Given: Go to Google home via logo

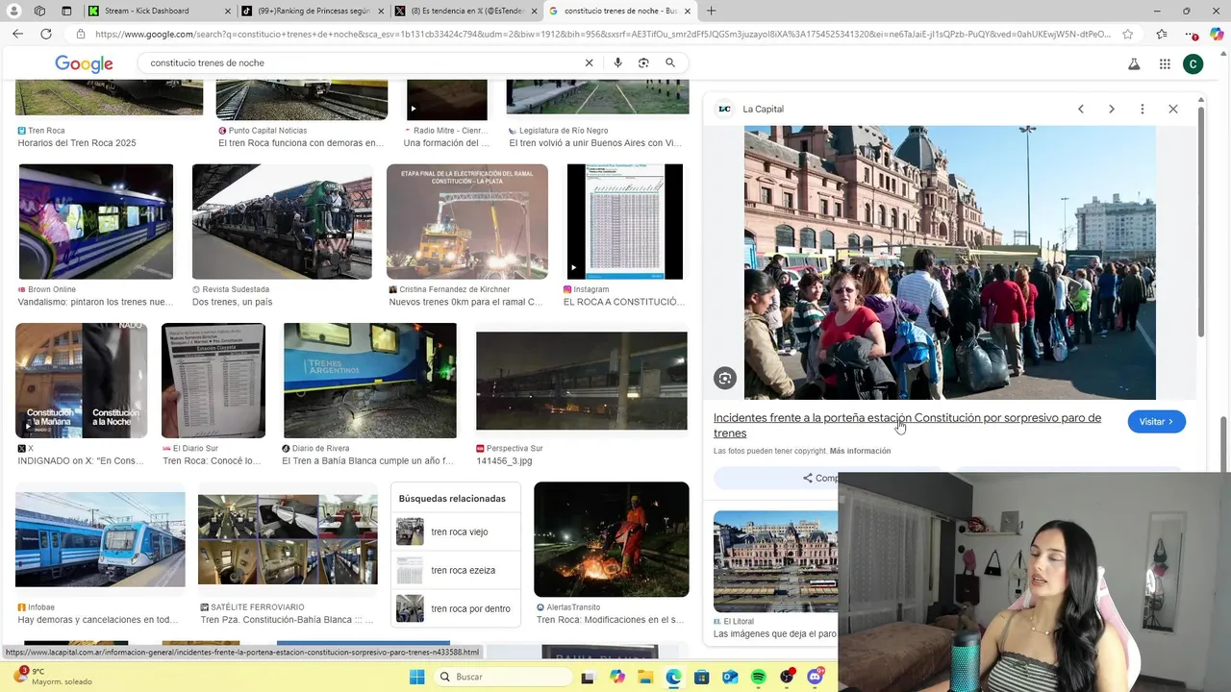Looking at the screenshot, I should click(x=84, y=63).
